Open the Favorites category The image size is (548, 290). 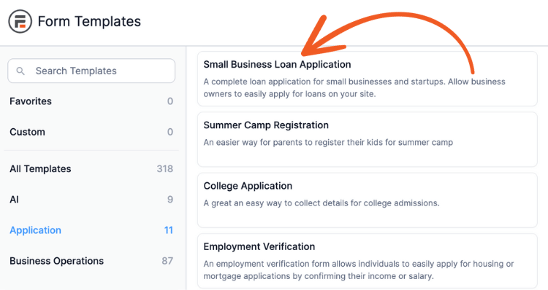(91, 101)
